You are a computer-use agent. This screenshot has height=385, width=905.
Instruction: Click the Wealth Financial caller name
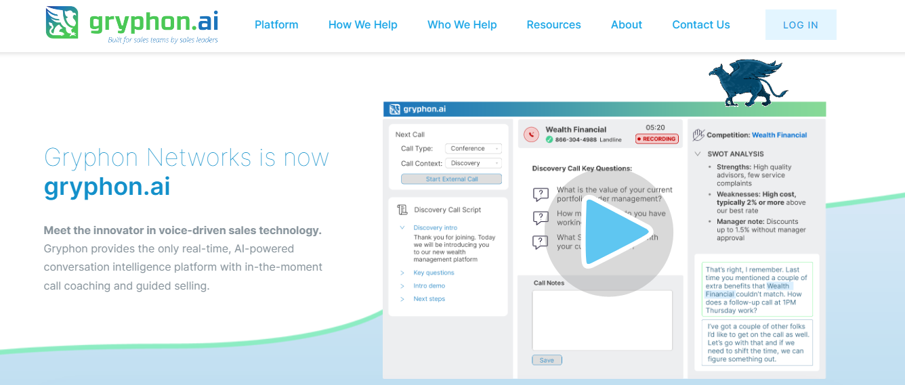click(x=576, y=129)
